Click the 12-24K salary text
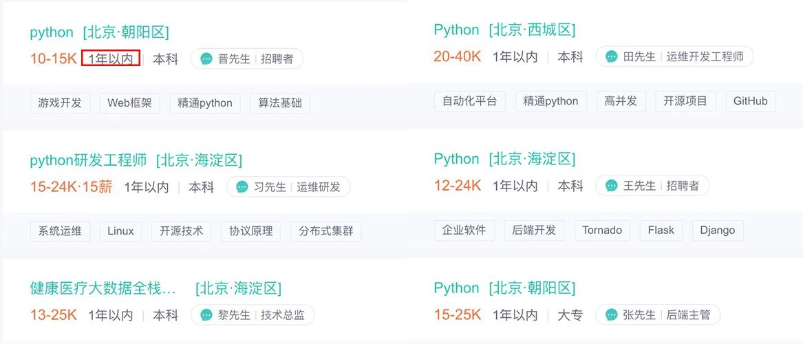 click(x=458, y=186)
